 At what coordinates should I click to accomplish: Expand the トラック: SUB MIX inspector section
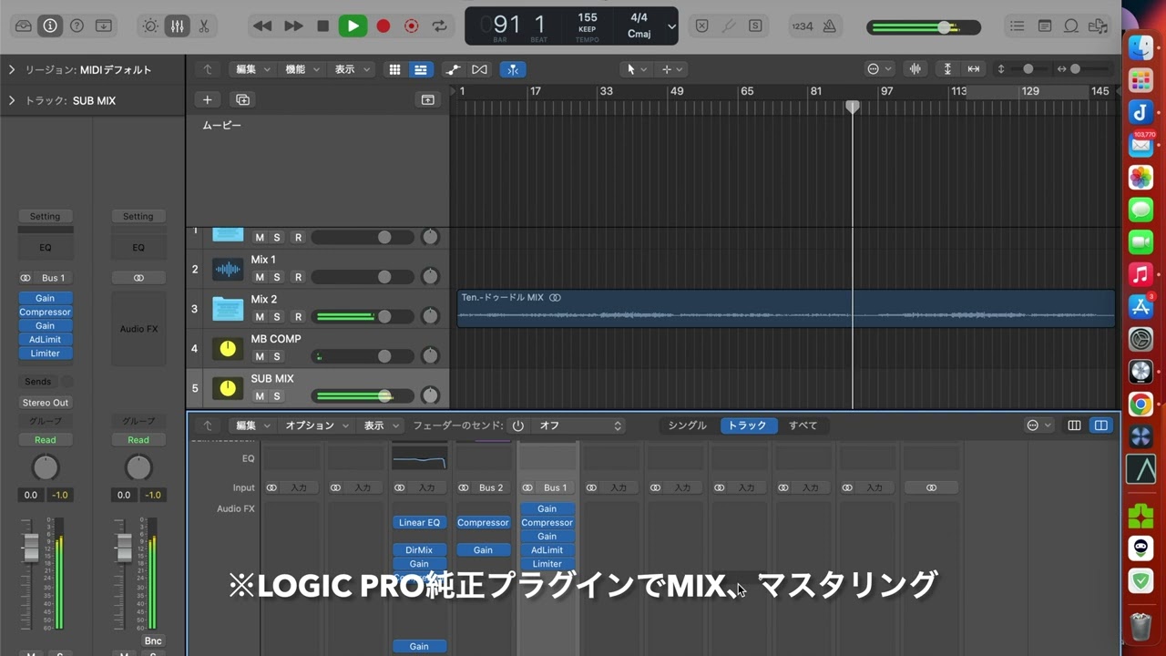click(x=12, y=100)
